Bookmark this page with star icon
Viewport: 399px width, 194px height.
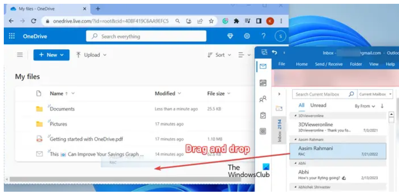[x=211, y=21]
